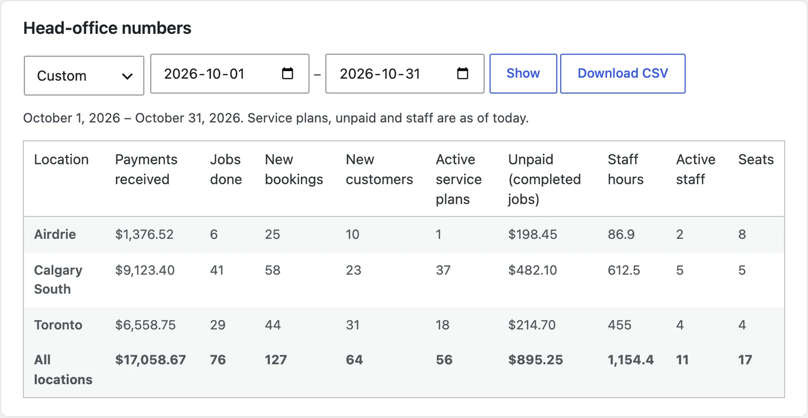Click Toronto unpaid amount $214.70
808x418 pixels.
coord(532,325)
